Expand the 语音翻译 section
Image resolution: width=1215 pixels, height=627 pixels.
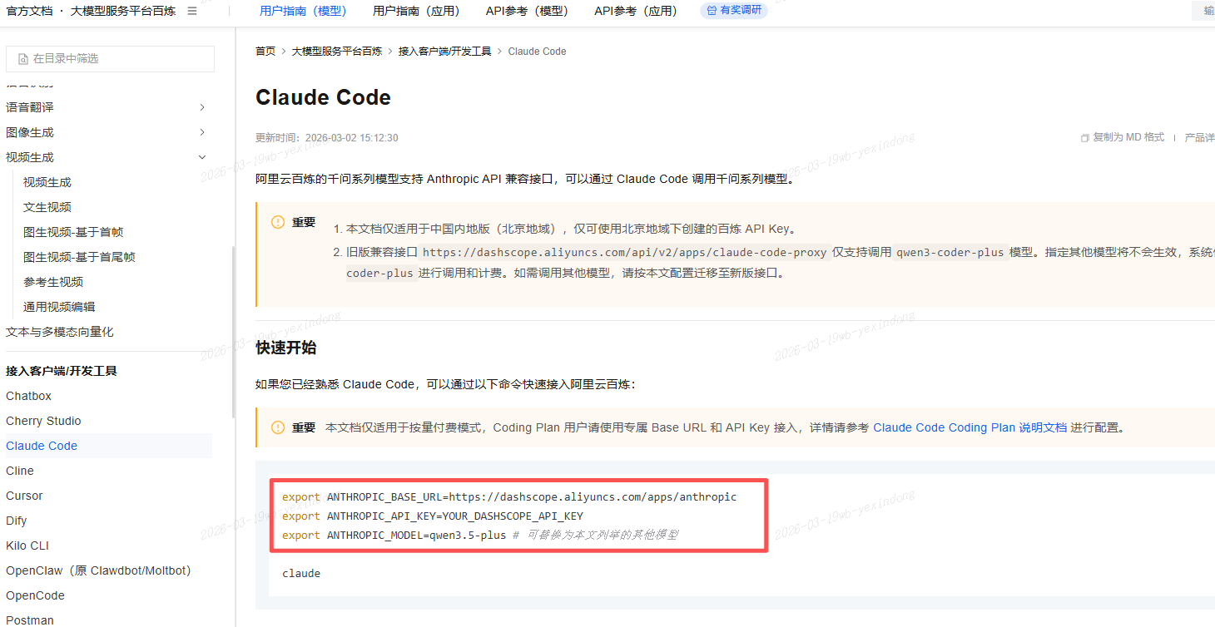click(x=202, y=107)
